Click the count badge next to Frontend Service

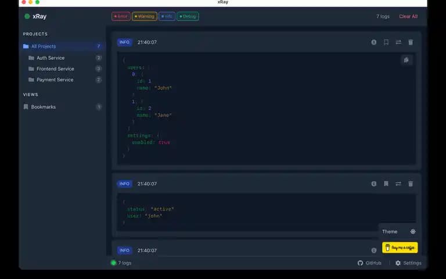[98, 69]
